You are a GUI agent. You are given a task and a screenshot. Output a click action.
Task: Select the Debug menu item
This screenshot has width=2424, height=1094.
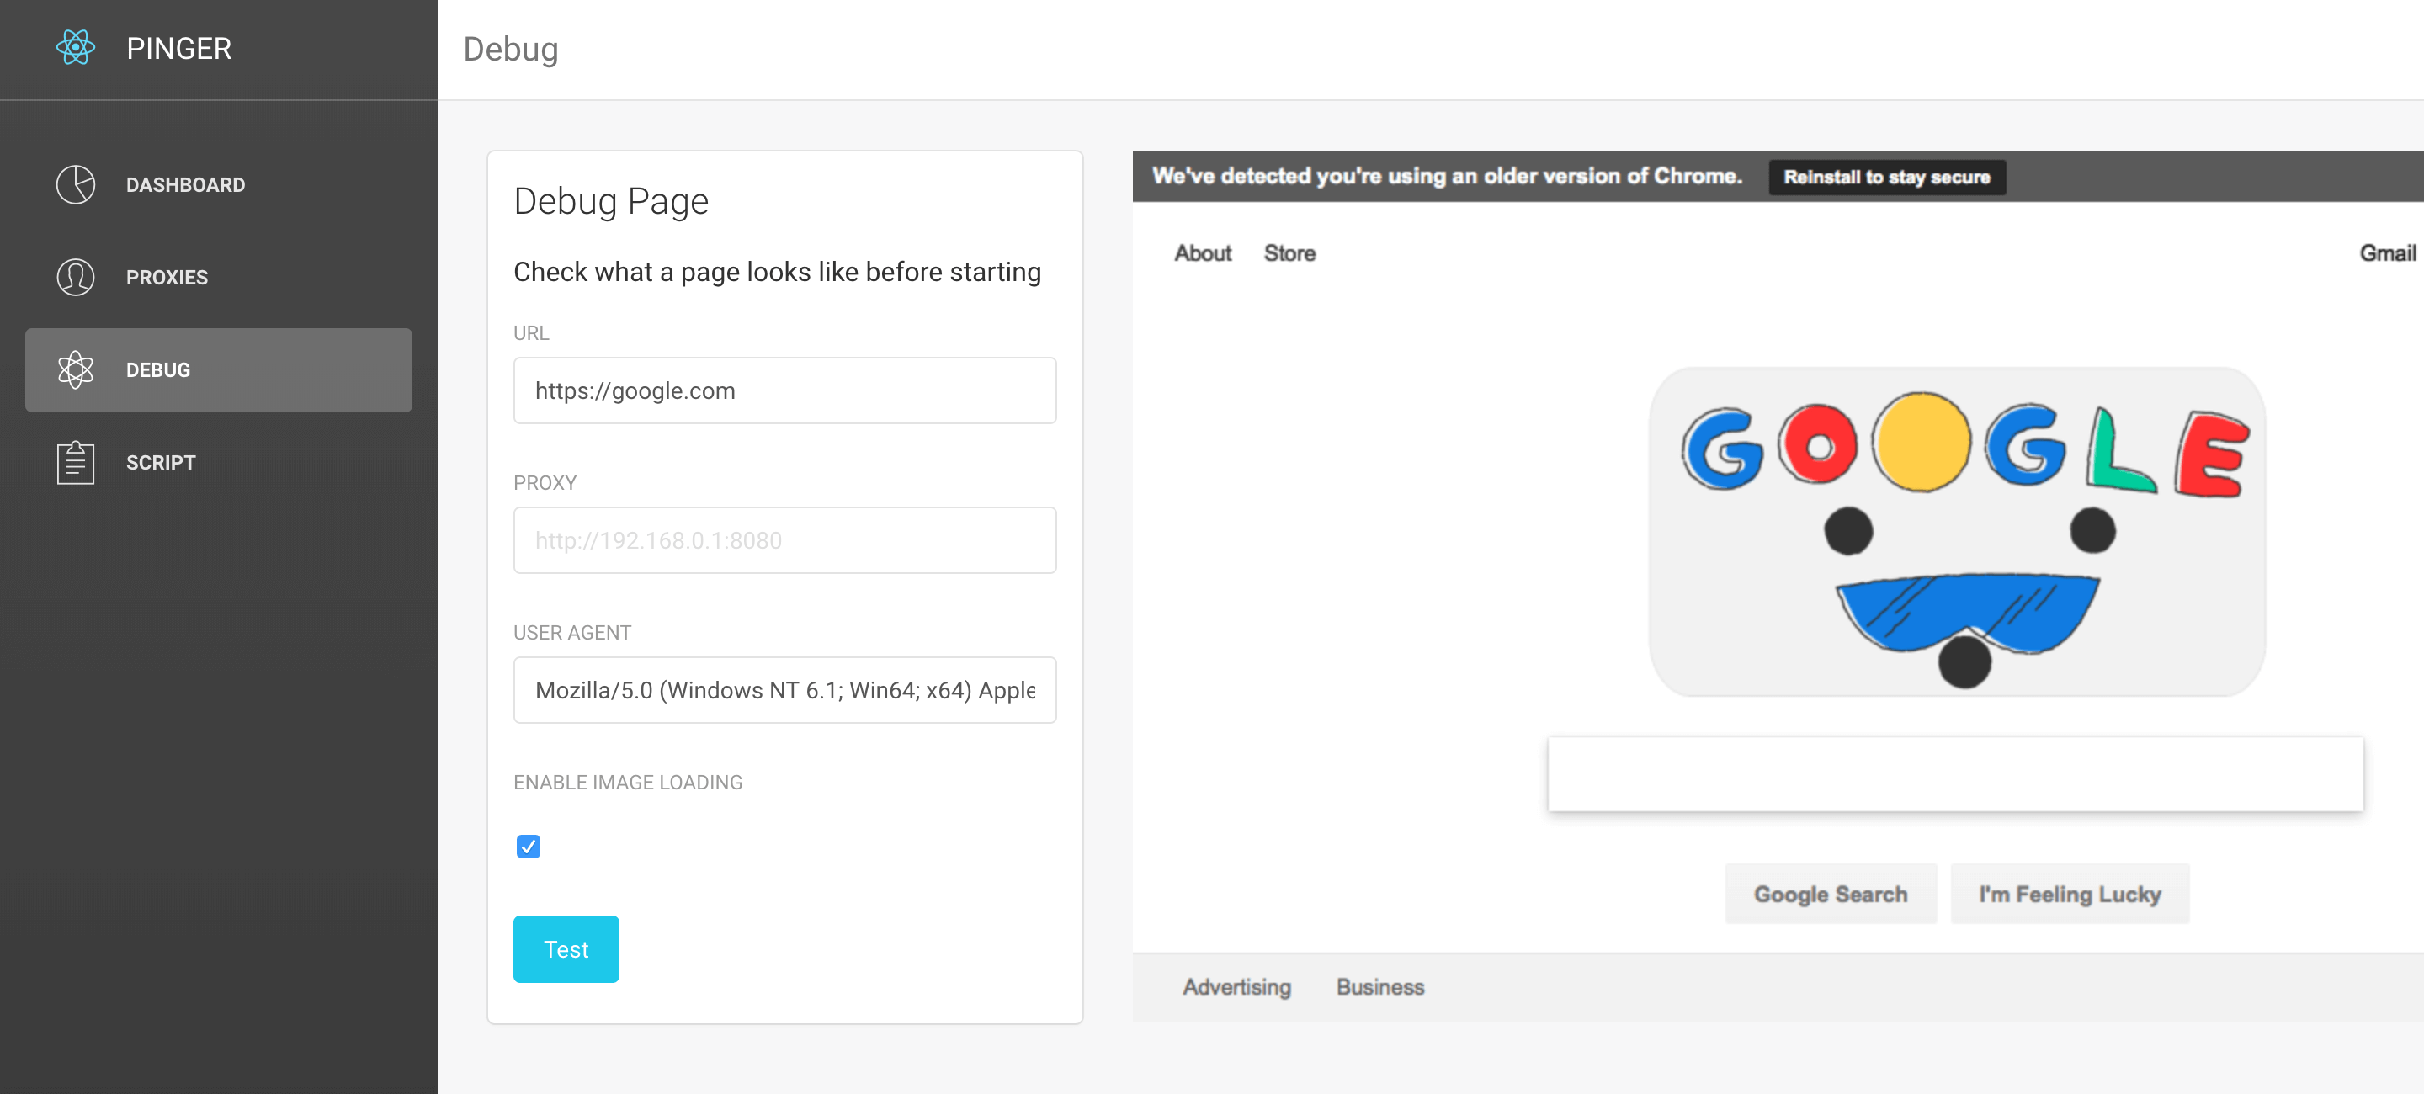point(218,369)
